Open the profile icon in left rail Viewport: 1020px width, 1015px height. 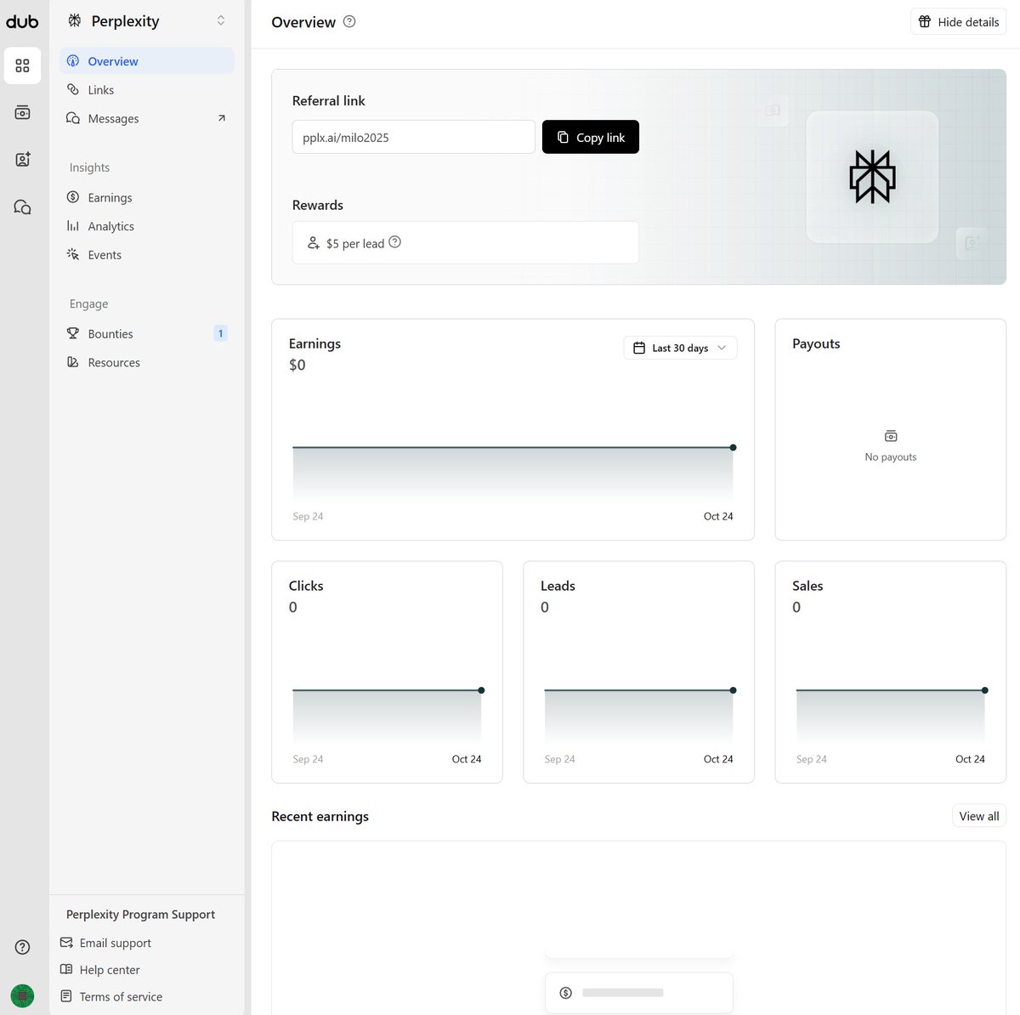click(22, 159)
